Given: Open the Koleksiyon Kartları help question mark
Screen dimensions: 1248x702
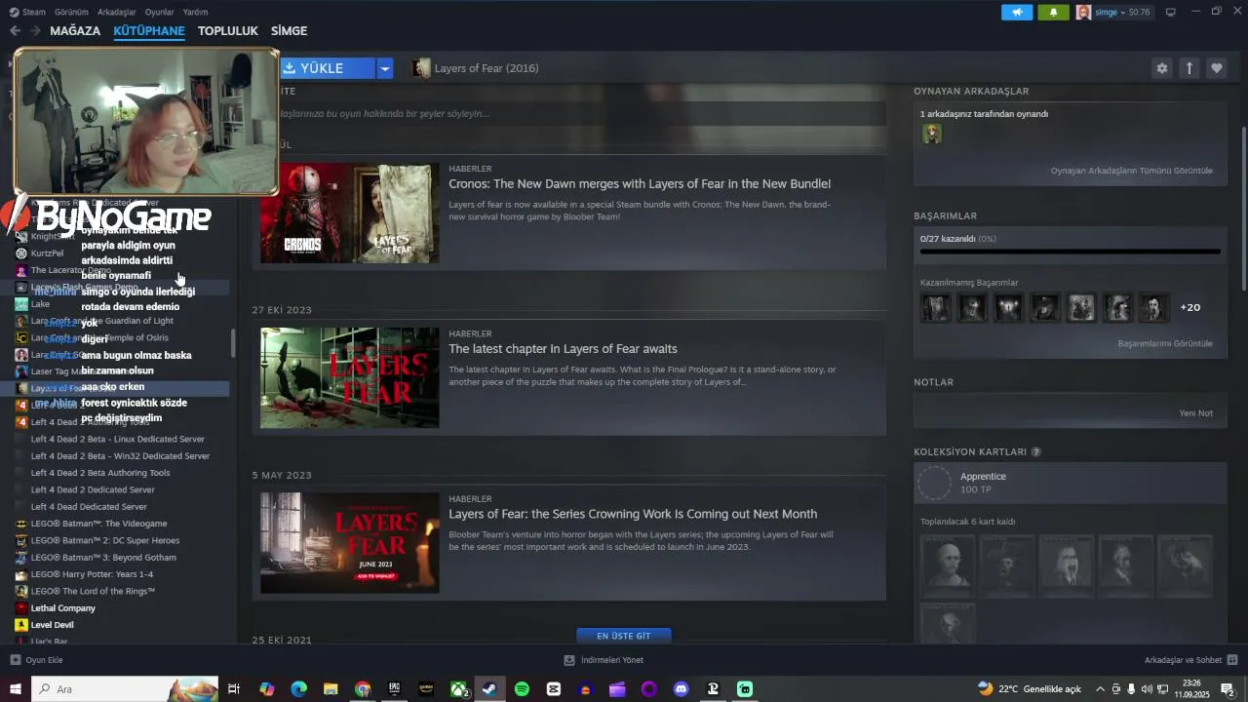Looking at the screenshot, I should [x=1035, y=452].
